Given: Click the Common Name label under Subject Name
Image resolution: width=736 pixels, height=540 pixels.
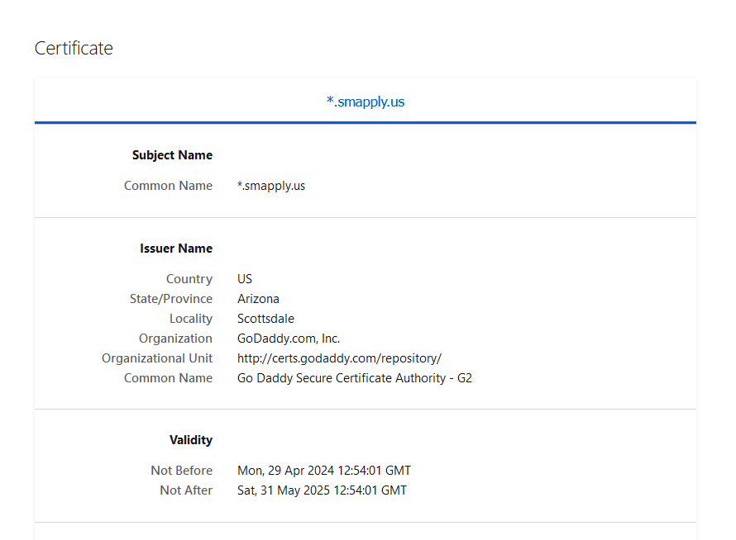Looking at the screenshot, I should click(168, 185).
